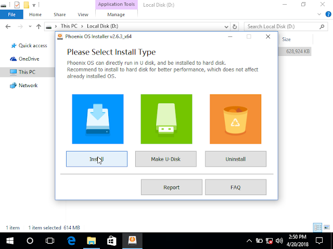Click the Uninstall button

236,159
